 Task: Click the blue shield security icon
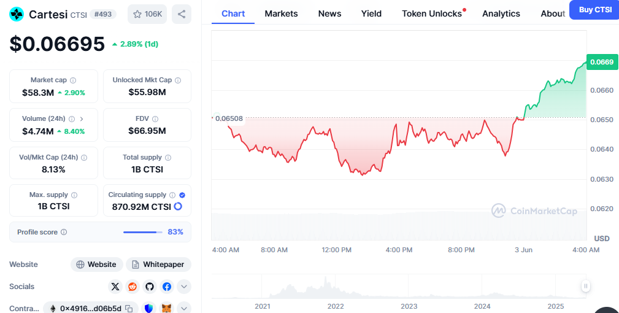point(149,308)
